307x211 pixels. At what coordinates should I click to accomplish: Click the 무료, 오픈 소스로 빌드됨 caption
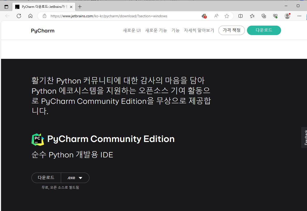click(60, 187)
